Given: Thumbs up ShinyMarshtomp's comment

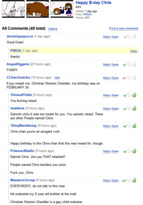Looking at the screenshot, I should 134,126.
